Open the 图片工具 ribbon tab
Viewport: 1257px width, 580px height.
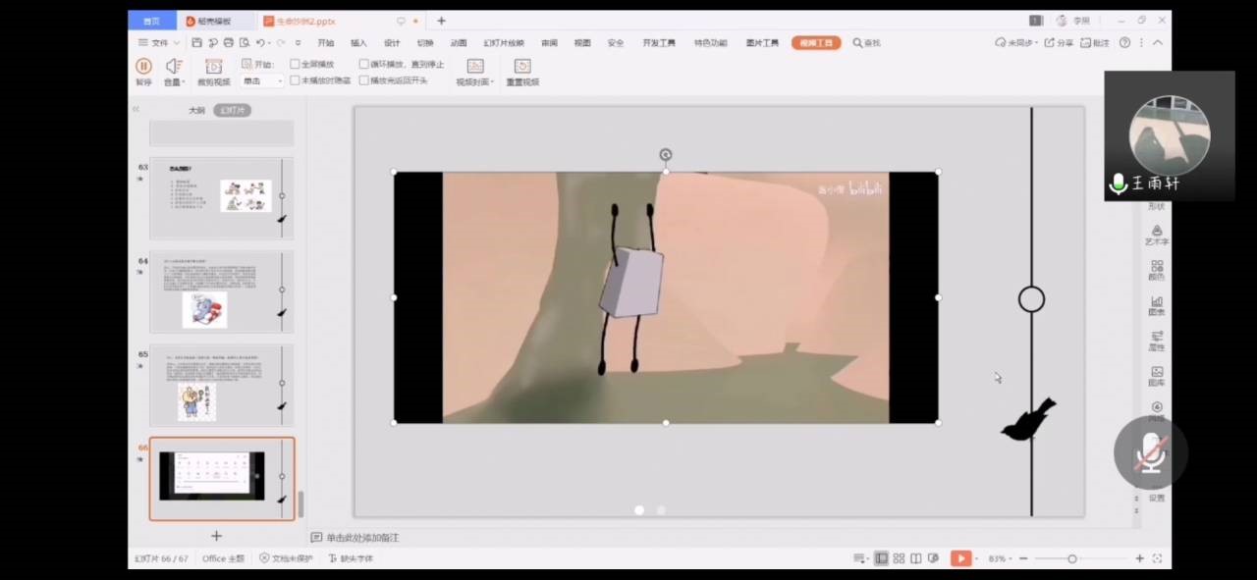[762, 43]
